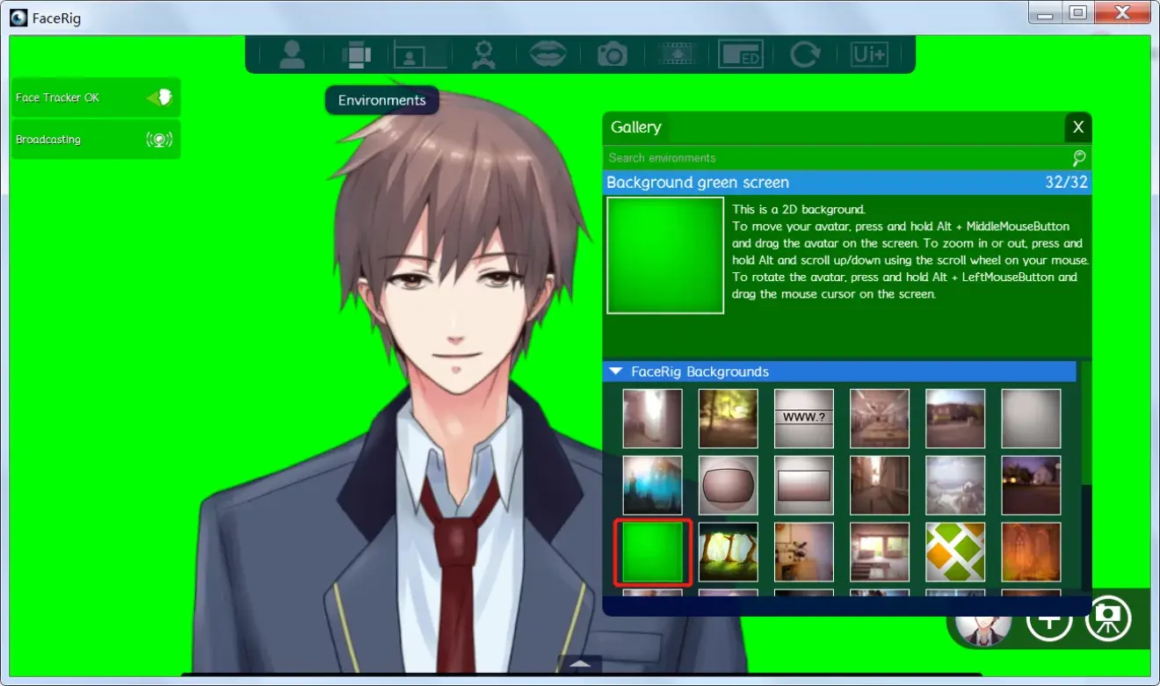Expand the bottom panel up-arrow handle
The image size is (1160, 686).
[580, 665]
